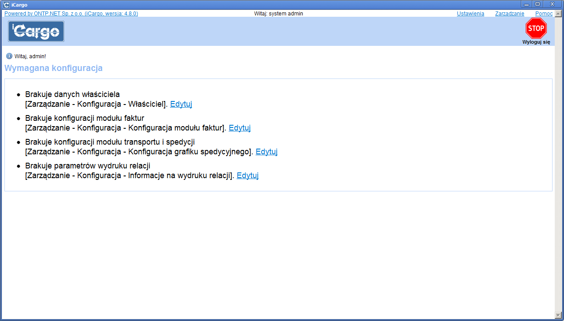The height and width of the screenshot is (321, 564).
Task: Click Edytuj for relation printout parameters
Action: coord(248,175)
